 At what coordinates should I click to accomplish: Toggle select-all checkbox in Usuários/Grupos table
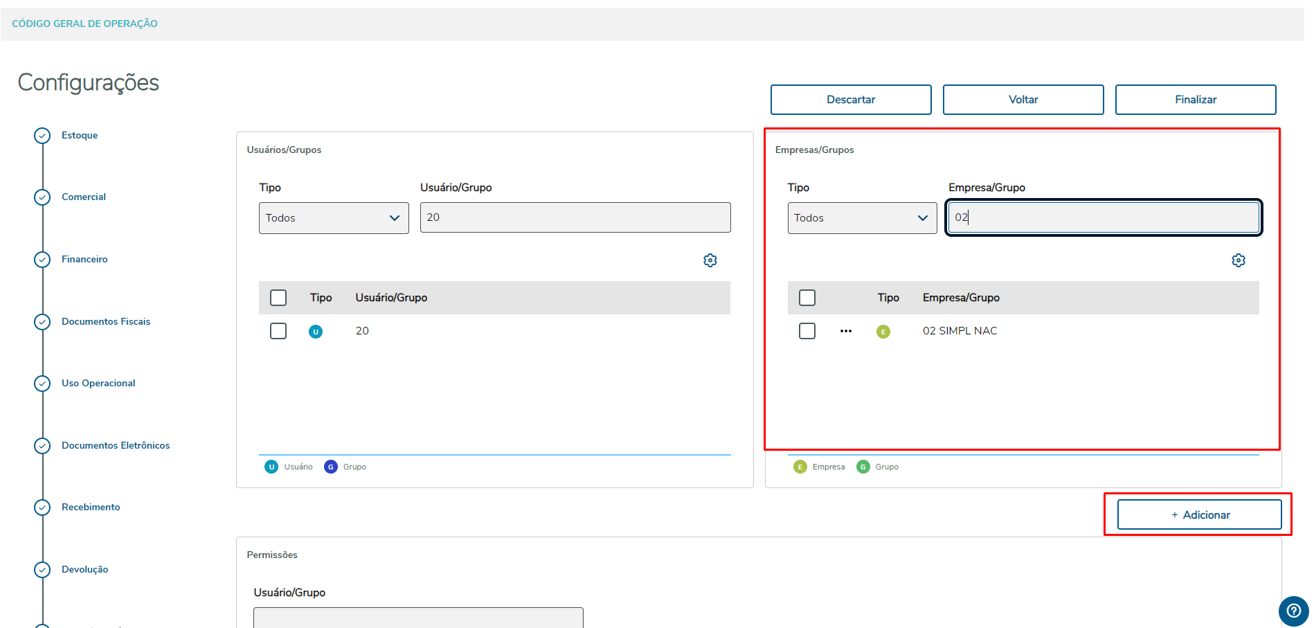[278, 298]
